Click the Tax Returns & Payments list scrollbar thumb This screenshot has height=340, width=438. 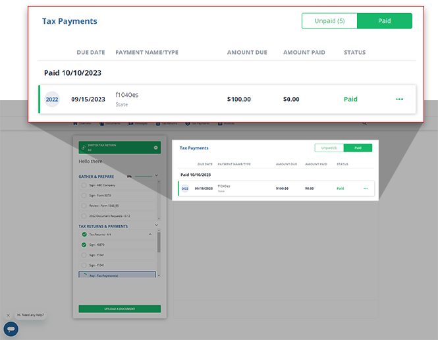(x=159, y=242)
